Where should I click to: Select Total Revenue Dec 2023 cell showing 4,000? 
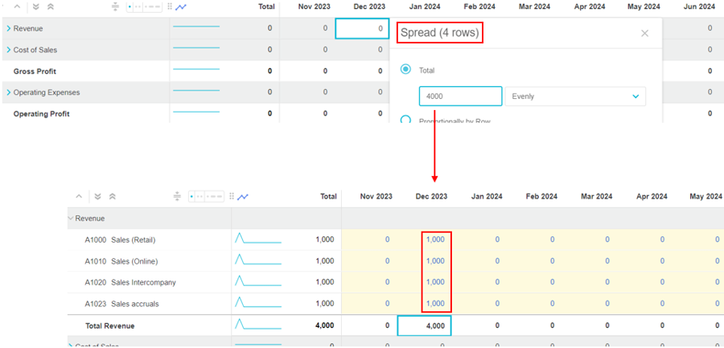[x=424, y=325]
